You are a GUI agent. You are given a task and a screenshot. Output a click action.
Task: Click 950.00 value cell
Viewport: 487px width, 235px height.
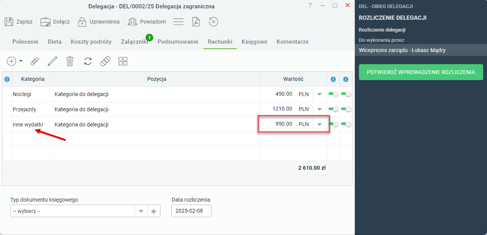(284, 124)
